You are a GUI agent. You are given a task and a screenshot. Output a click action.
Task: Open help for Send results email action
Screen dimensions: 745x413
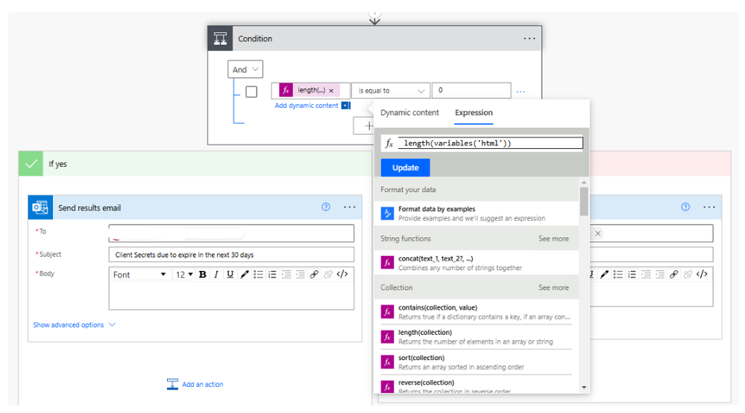tap(326, 207)
